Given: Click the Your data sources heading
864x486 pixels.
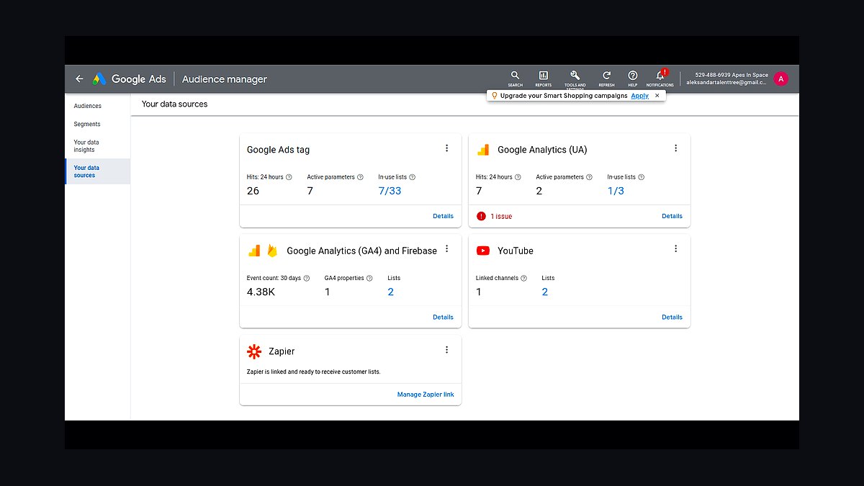Looking at the screenshot, I should point(174,104).
